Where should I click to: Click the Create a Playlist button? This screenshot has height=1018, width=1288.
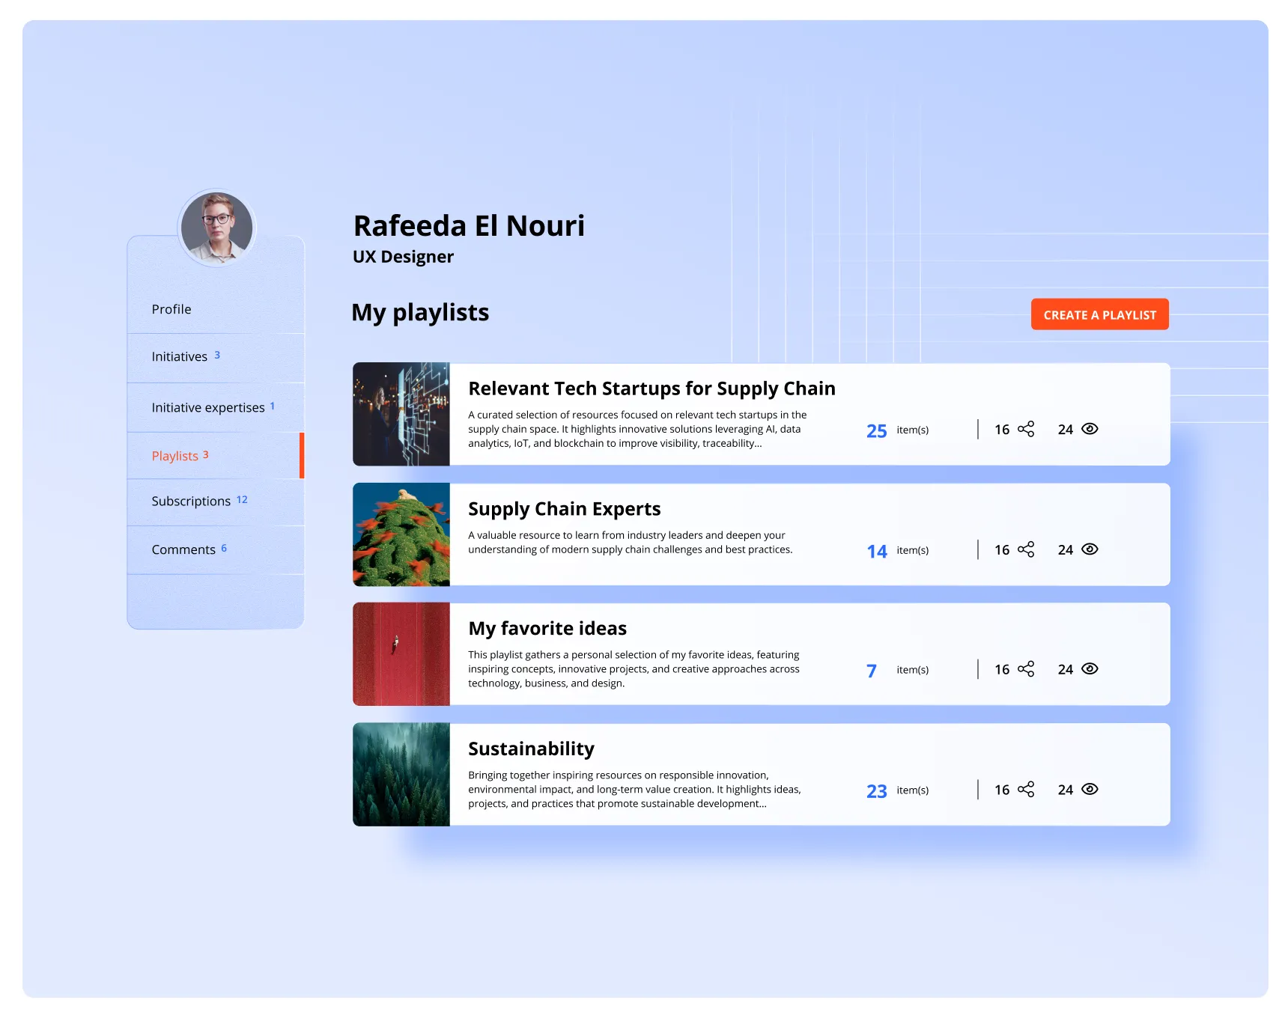(1099, 314)
